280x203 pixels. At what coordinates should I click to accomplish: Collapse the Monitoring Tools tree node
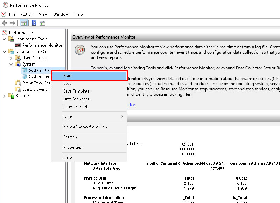5,39
